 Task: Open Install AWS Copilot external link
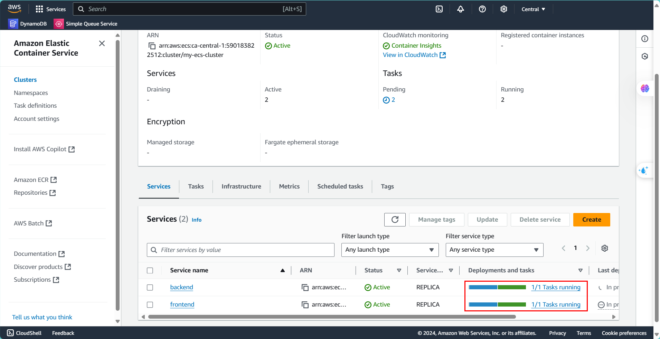[x=44, y=149]
